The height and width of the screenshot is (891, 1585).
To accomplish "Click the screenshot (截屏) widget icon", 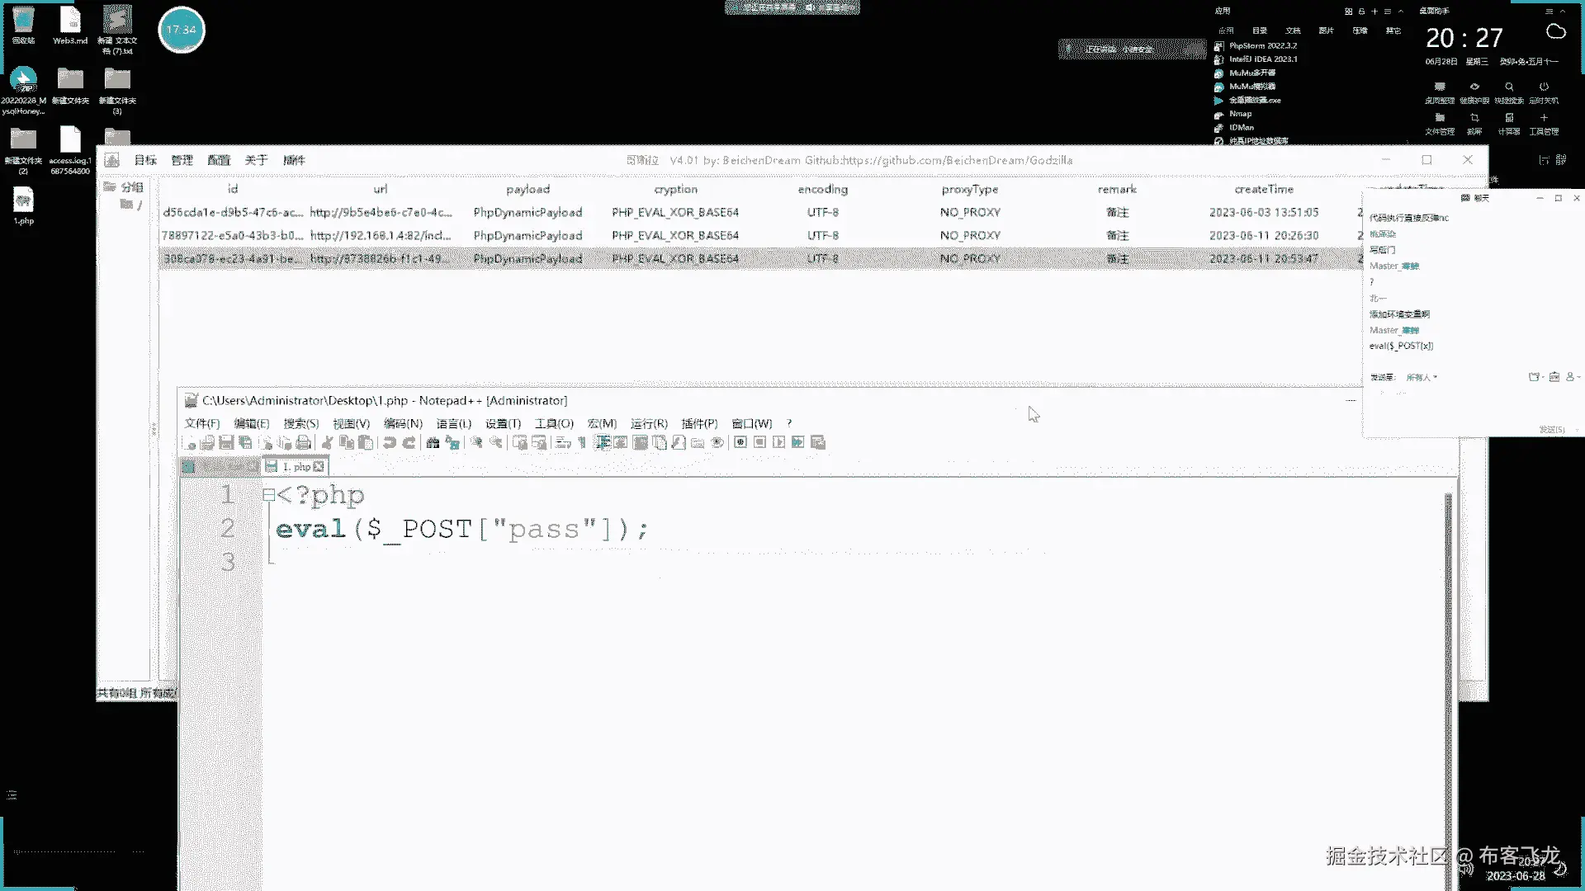I will click(1474, 119).
